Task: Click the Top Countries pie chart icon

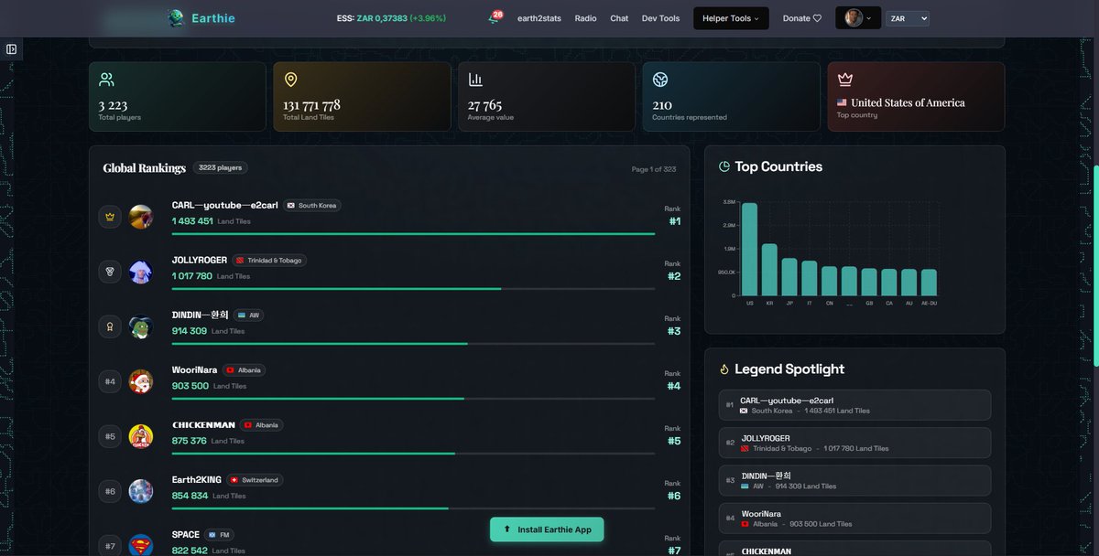Action: (x=724, y=166)
